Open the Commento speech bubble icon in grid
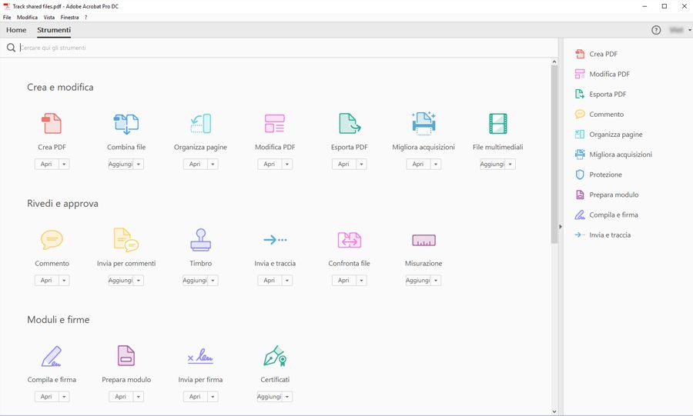Viewport: 693px width, 416px height. (52, 240)
